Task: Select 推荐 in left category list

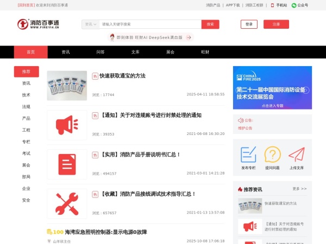Action: (x=27, y=72)
